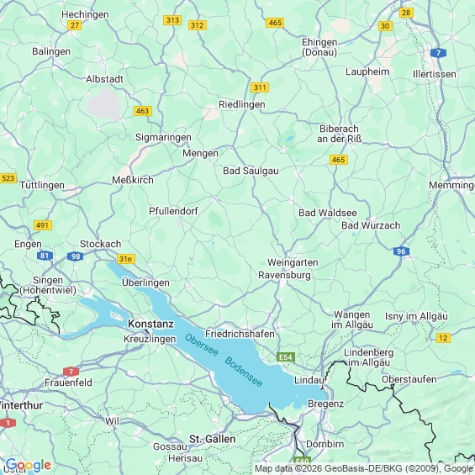Select the A81 highway shield near Engen

tap(45, 256)
